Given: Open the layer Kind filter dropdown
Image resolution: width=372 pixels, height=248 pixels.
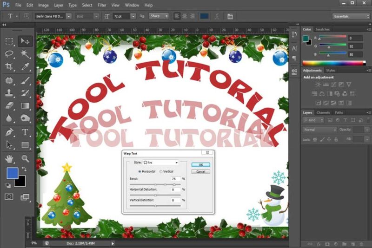Looking at the screenshot, I should [313, 120].
